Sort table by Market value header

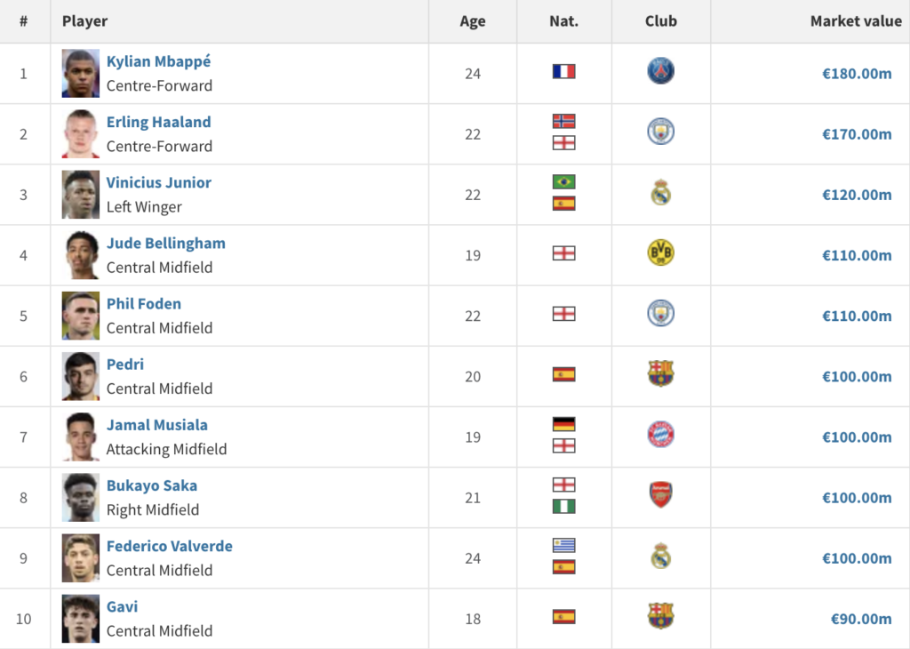pos(856,21)
